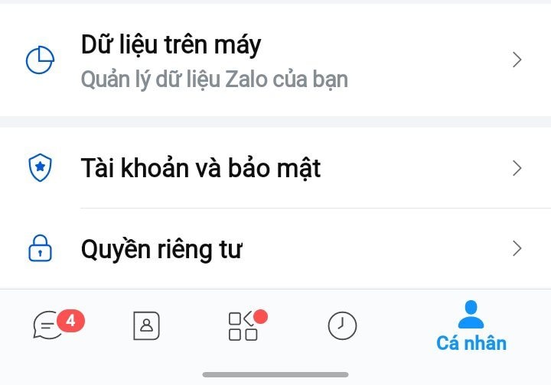Open the Tài khoản và bảo mật entry
551x385 pixels.
click(x=201, y=169)
